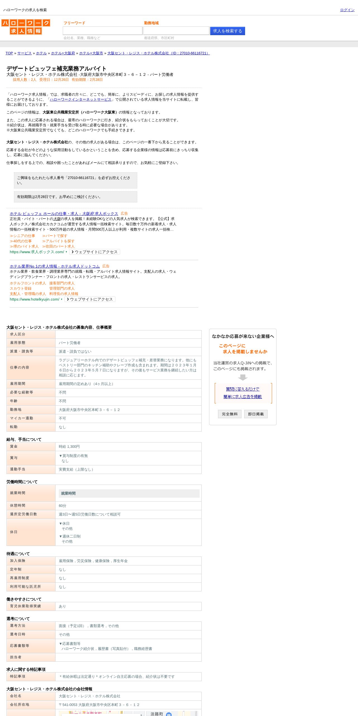Click the job title デザートビュッフェ補充業務アルバイト
Viewport: 358px width, 716px height.
coord(57,69)
